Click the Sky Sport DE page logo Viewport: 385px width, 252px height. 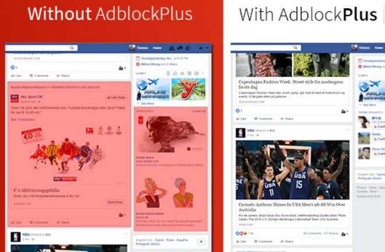click(x=15, y=98)
